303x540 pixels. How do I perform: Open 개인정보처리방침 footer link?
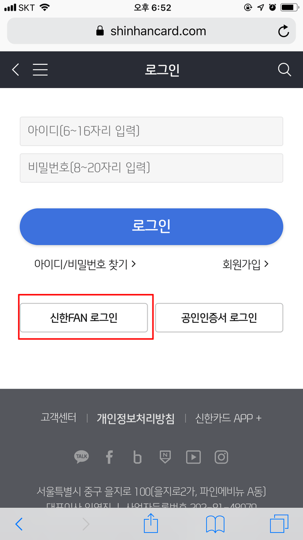(x=135, y=419)
